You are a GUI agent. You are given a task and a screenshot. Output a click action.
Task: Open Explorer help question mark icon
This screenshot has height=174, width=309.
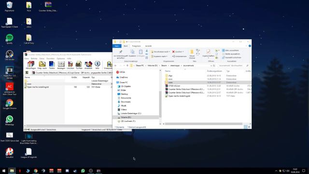click(250, 46)
